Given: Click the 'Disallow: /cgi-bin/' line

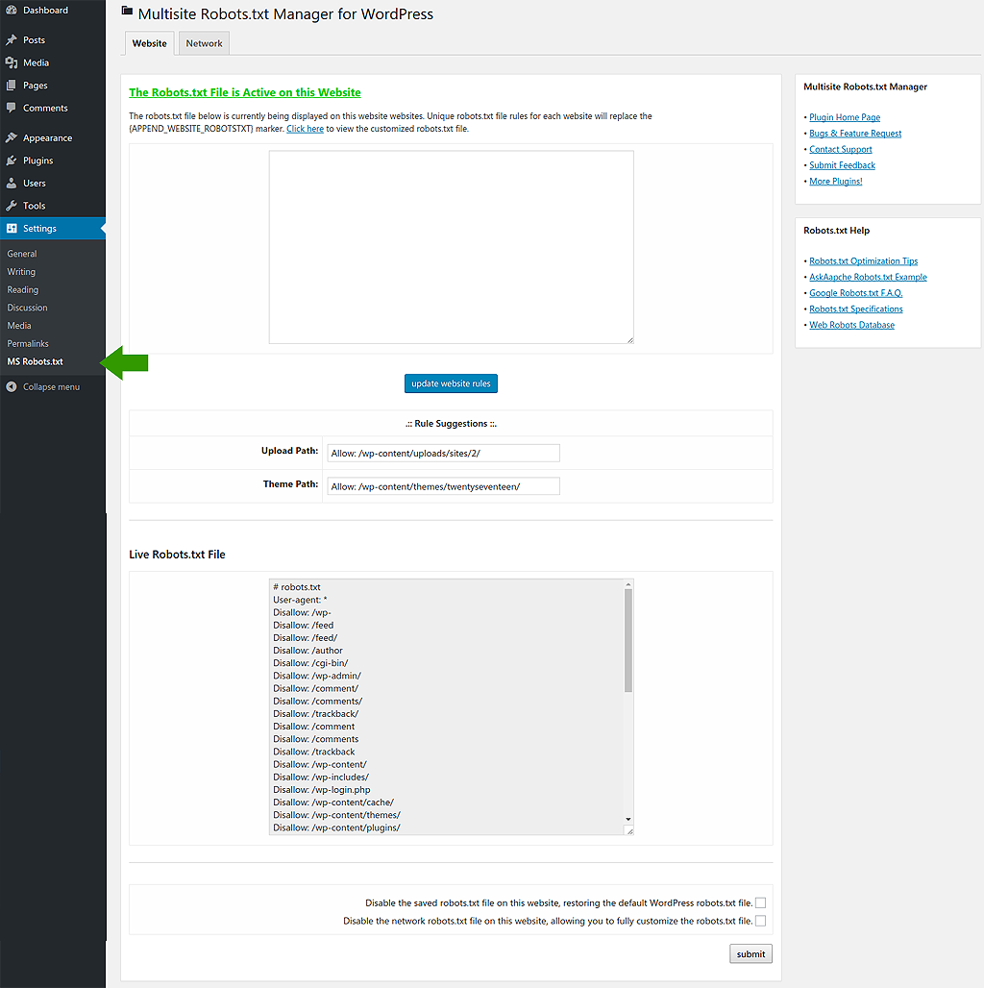Looking at the screenshot, I should [x=310, y=663].
